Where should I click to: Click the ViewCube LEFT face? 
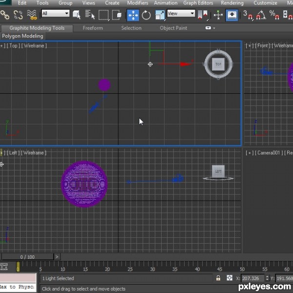click(218, 171)
